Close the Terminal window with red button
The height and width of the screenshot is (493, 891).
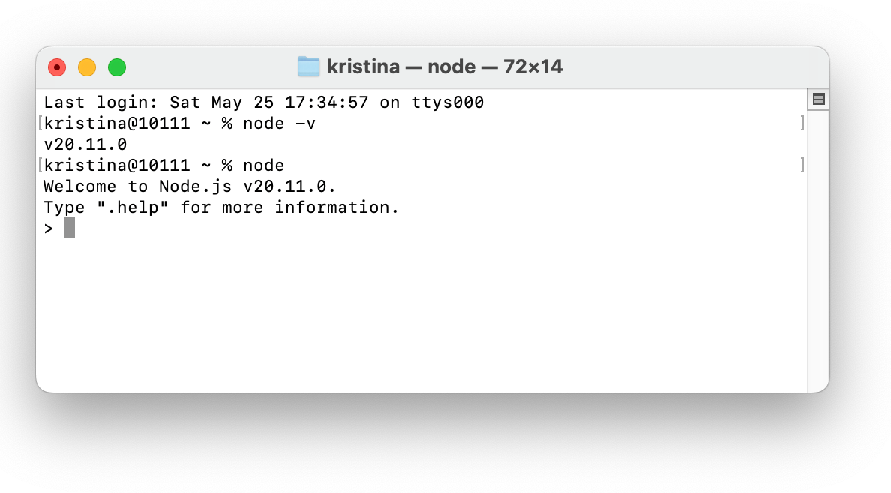pyautogui.click(x=57, y=67)
